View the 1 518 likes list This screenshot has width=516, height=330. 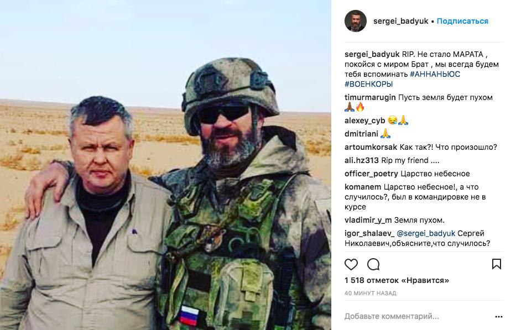[x=397, y=280]
